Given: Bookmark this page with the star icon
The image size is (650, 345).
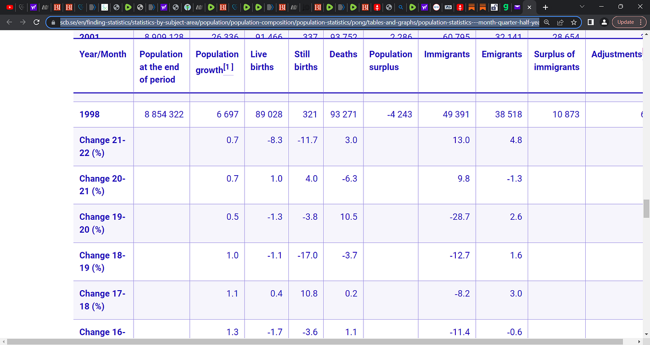Looking at the screenshot, I should 574,22.
